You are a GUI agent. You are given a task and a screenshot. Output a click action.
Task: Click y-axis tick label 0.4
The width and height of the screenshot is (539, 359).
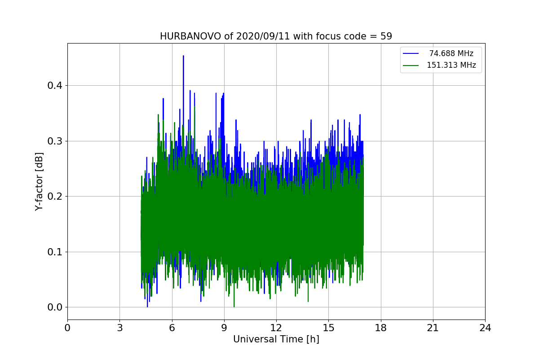(x=55, y=86)
